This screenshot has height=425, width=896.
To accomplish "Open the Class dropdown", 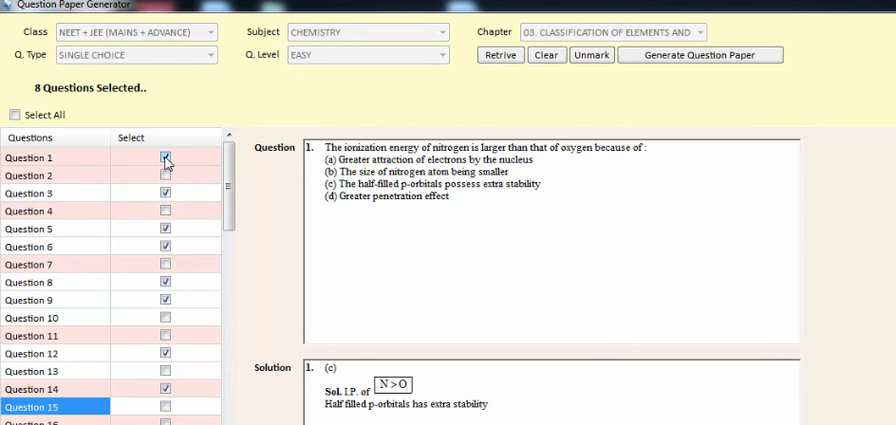I will [136, 32].
